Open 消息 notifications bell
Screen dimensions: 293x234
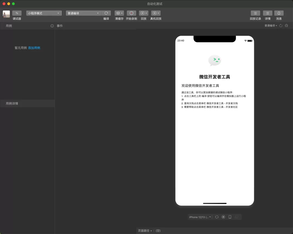(x=279, y=13)
